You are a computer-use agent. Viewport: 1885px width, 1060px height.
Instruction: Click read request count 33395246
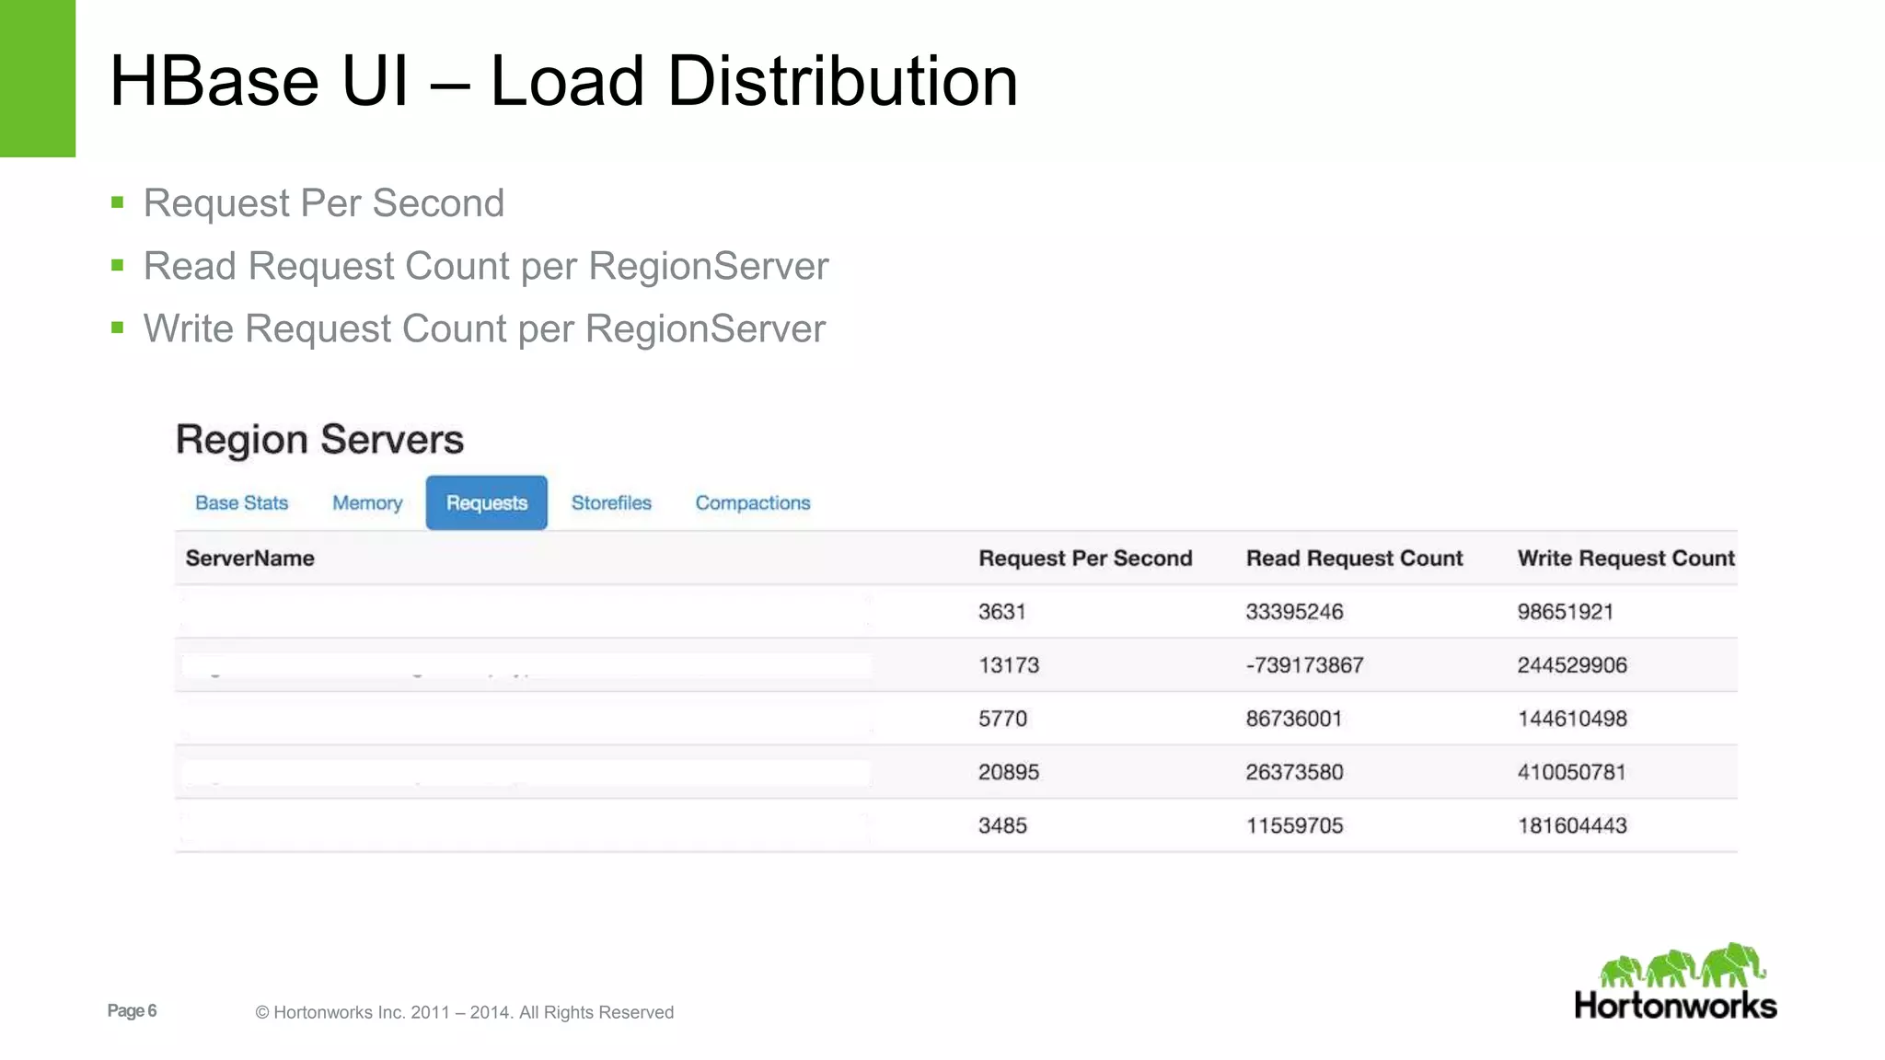coord(1294,611)
